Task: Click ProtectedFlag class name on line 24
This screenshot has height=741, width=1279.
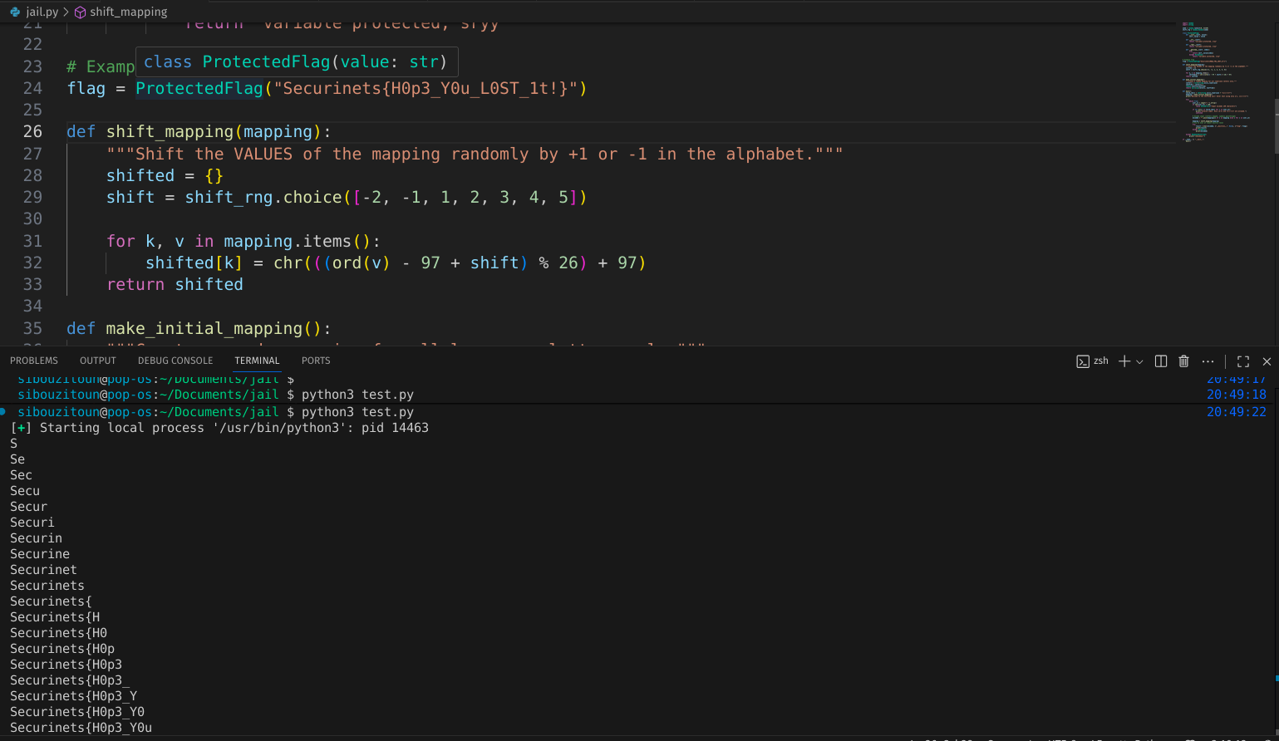Action: 199,88
